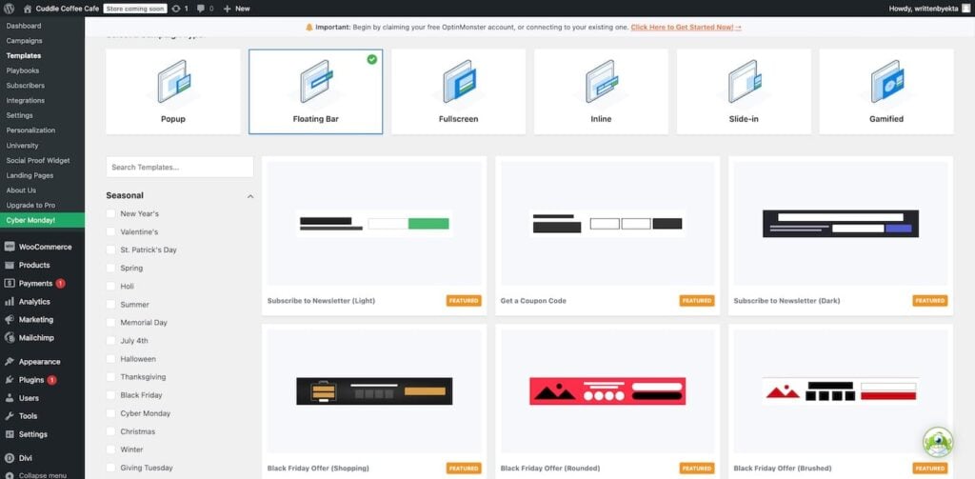Click the Plugins icon in sidebar
The width and height of the screenshot is (975, 479).
[10, 379]
